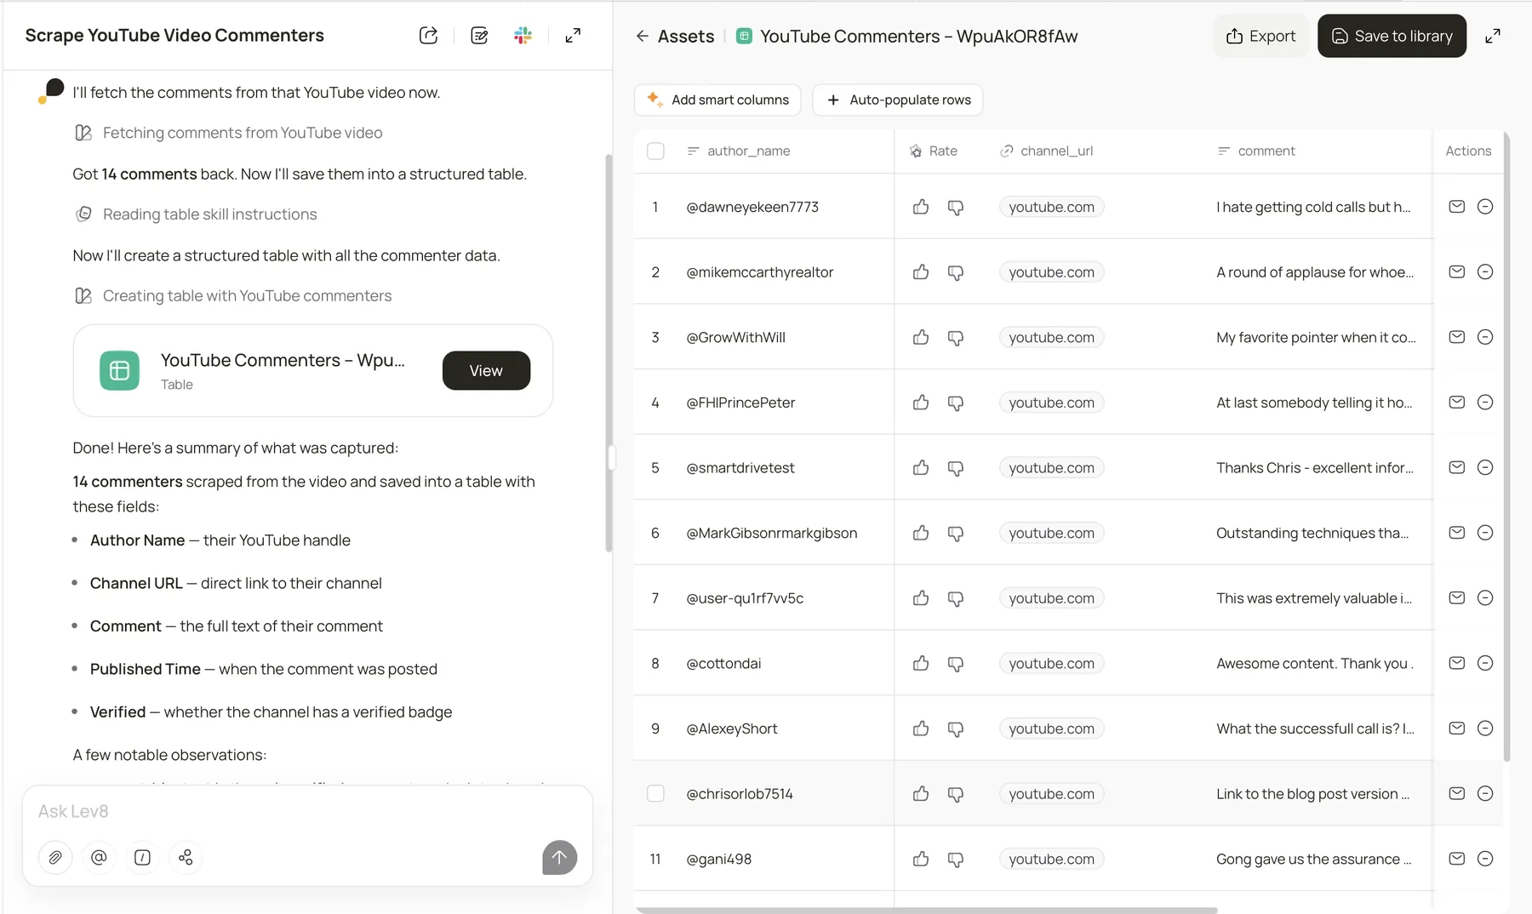Screen dimensions: 1532x914
Task: Thumbs down the @GrowWithWill row
Action: pyautogui.click(x=956, y=338)
